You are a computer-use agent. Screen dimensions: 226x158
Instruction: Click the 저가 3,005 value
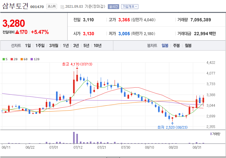124,34
